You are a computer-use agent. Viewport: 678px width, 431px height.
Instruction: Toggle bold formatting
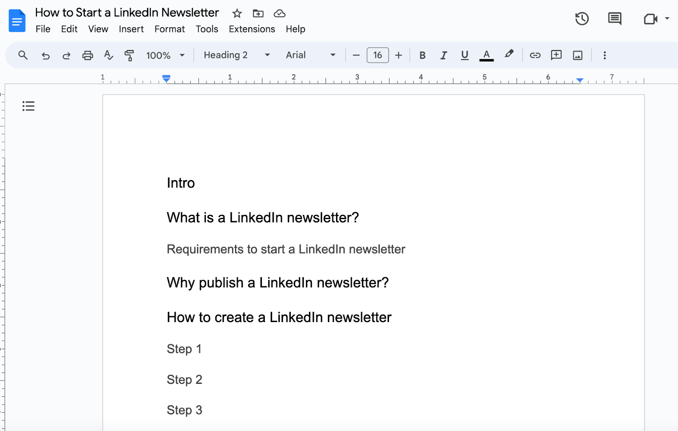(422, 56)
